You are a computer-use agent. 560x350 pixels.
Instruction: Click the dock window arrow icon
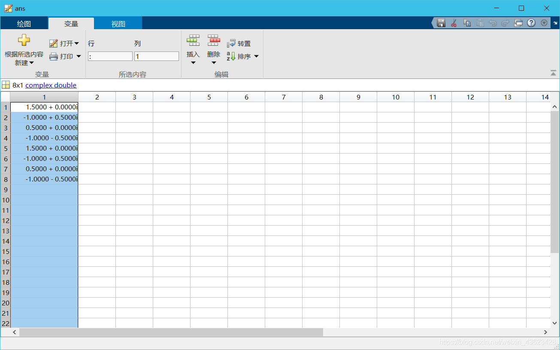tap(555, 23)
